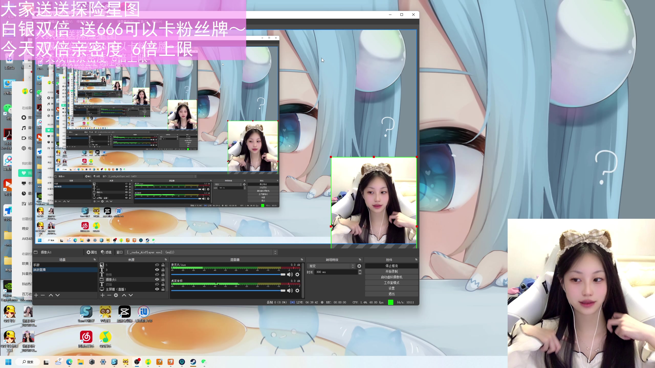Toggle visibility of 摄像头1 source
The height and width of the screenshot is (368, 655).
click(x=157, y=279)
